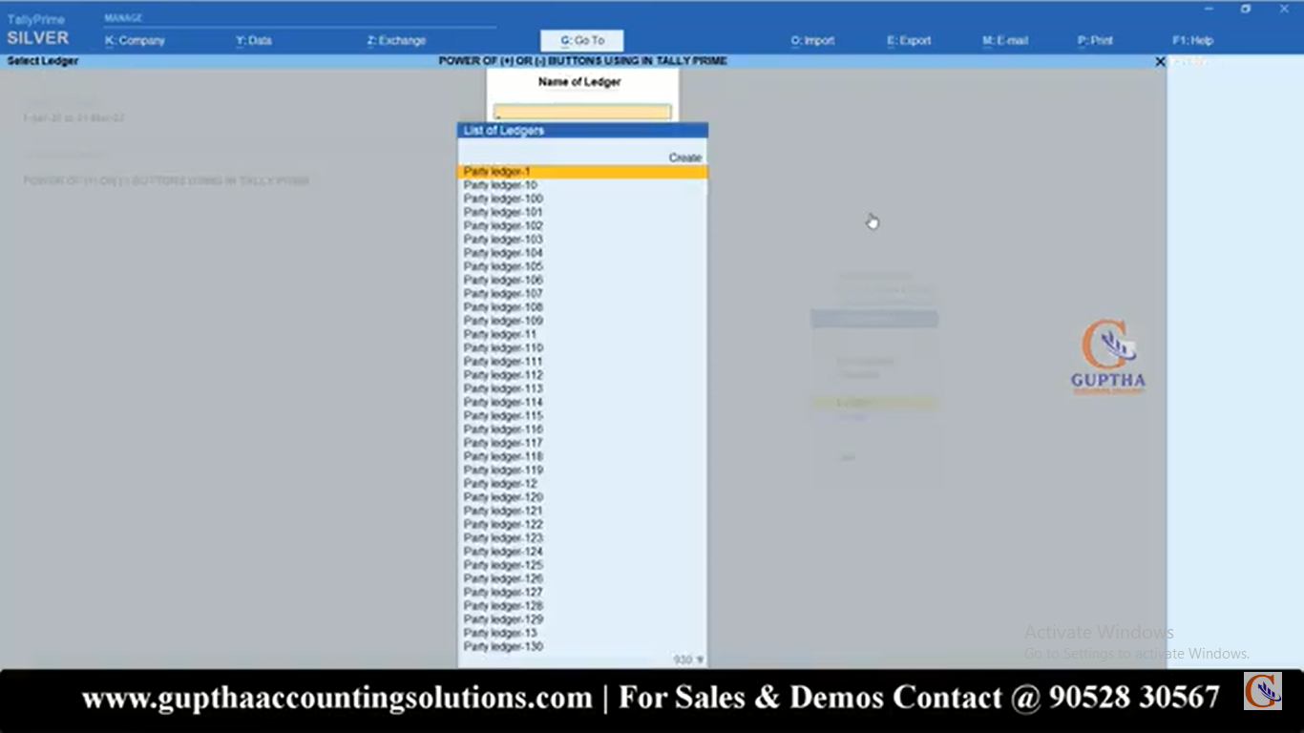Close the TallyPrime window
The height and width of the screenshot is (733, 1304).
pyautogui.click(x=1283, y=9)
